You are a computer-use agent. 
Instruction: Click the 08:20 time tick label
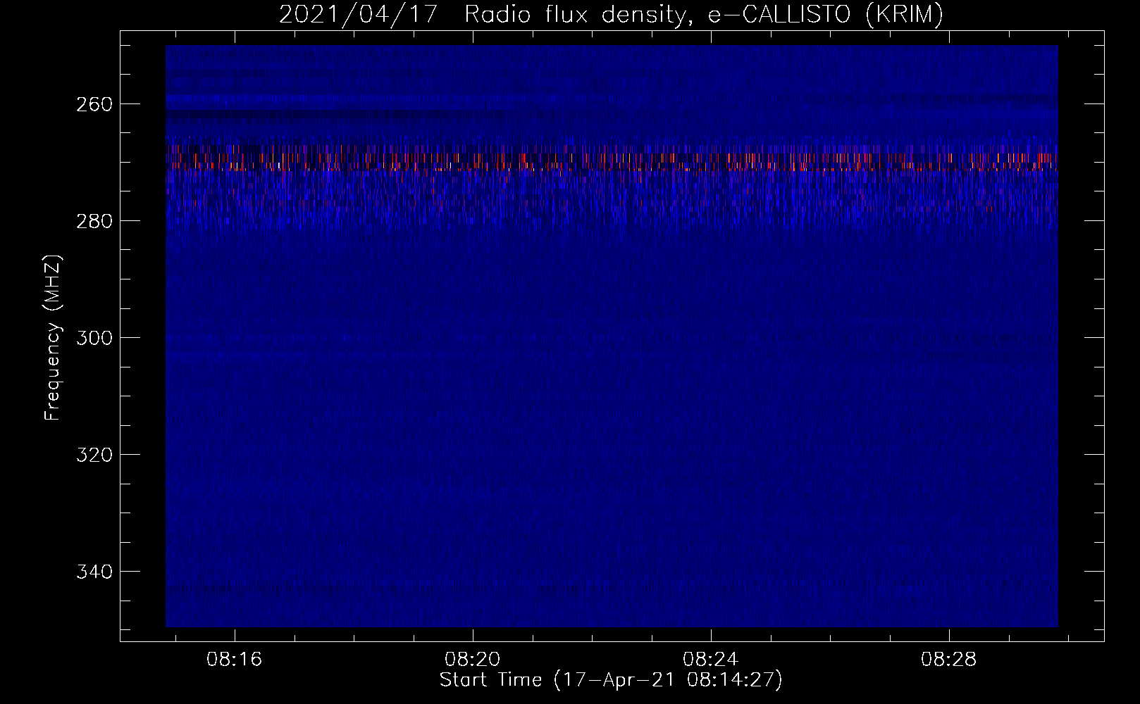(x=472, y=660)
